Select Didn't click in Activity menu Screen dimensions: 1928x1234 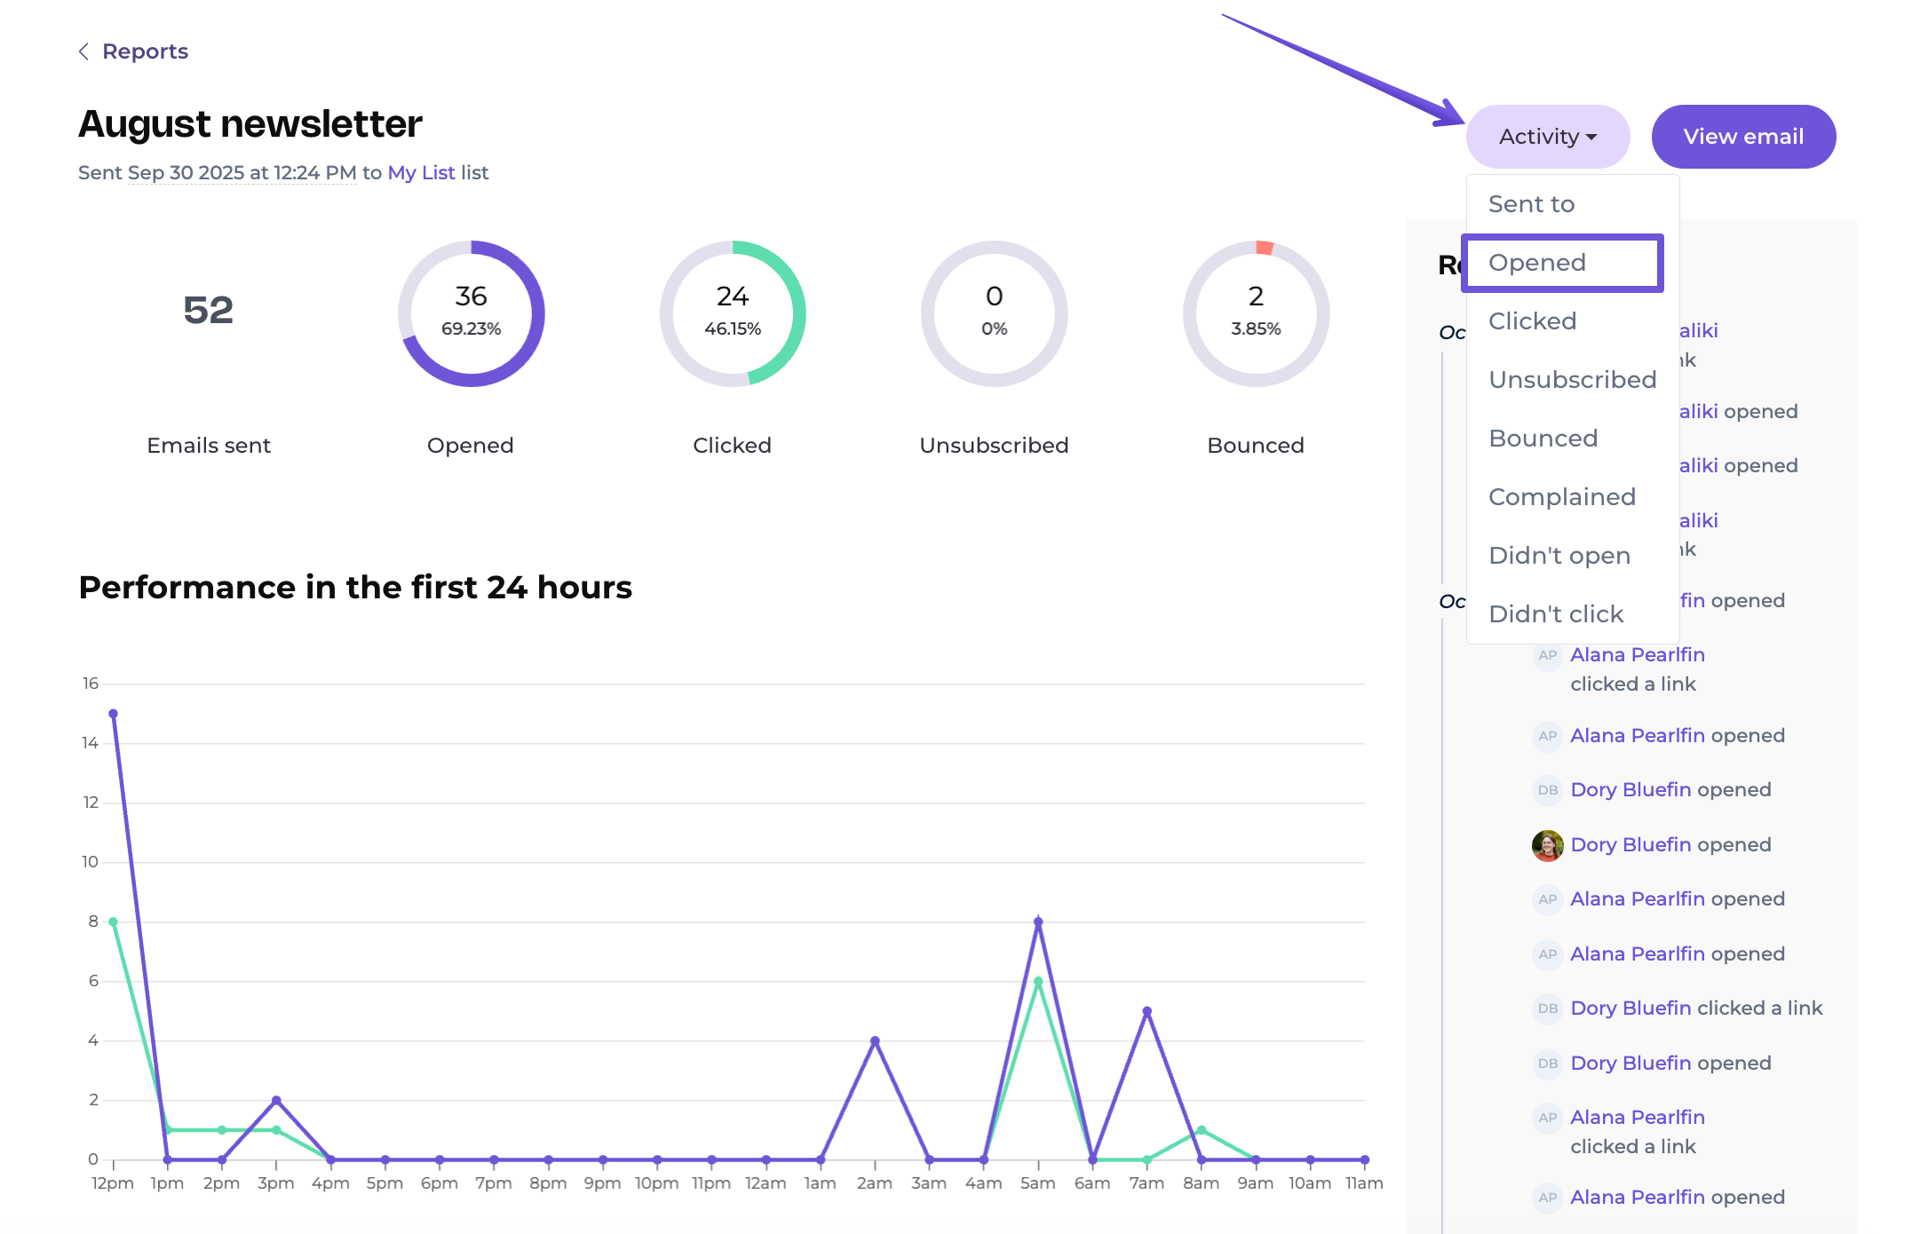point(1556,614)
